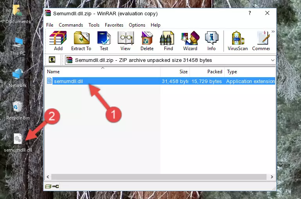The height and width of the screenshot is (199, 301).
Task: Click the 15,729 bytes packed value
Action: [x=207, y=81]
